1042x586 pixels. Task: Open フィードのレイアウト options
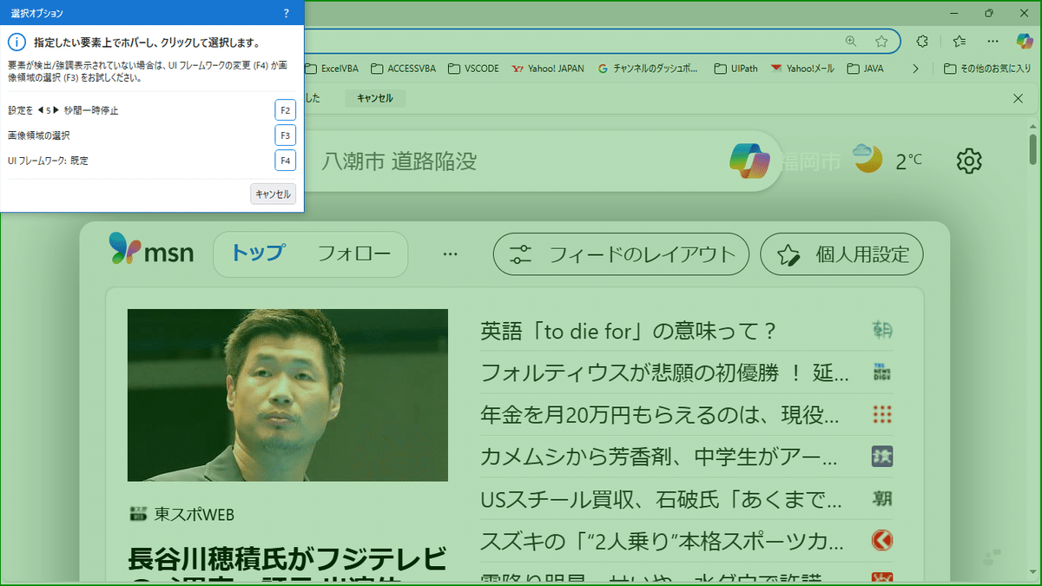[621, 254]
